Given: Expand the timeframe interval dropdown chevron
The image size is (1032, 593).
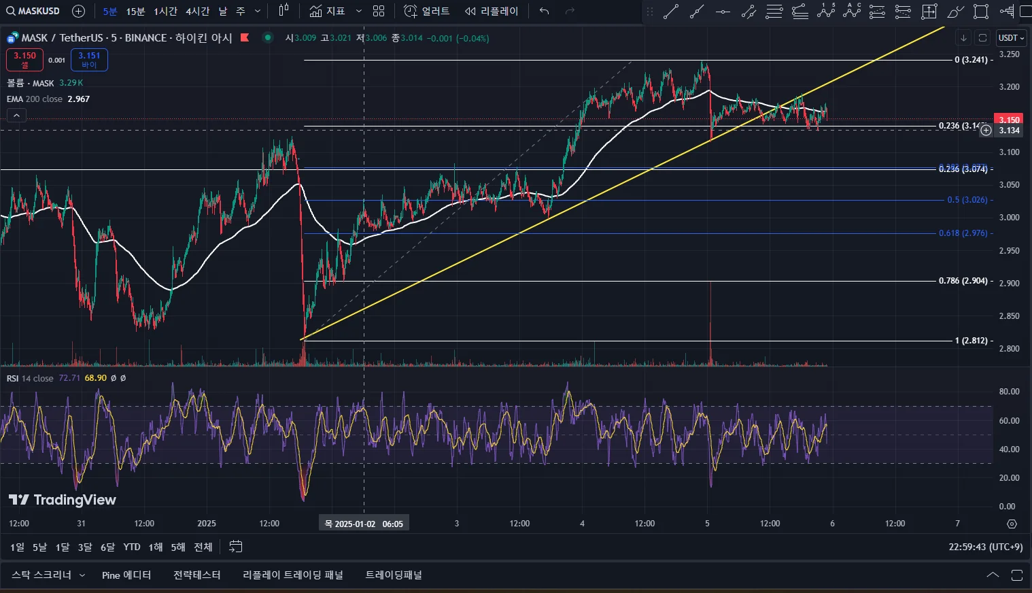Looking at the screenshot, I should click(x=258, y=11).
